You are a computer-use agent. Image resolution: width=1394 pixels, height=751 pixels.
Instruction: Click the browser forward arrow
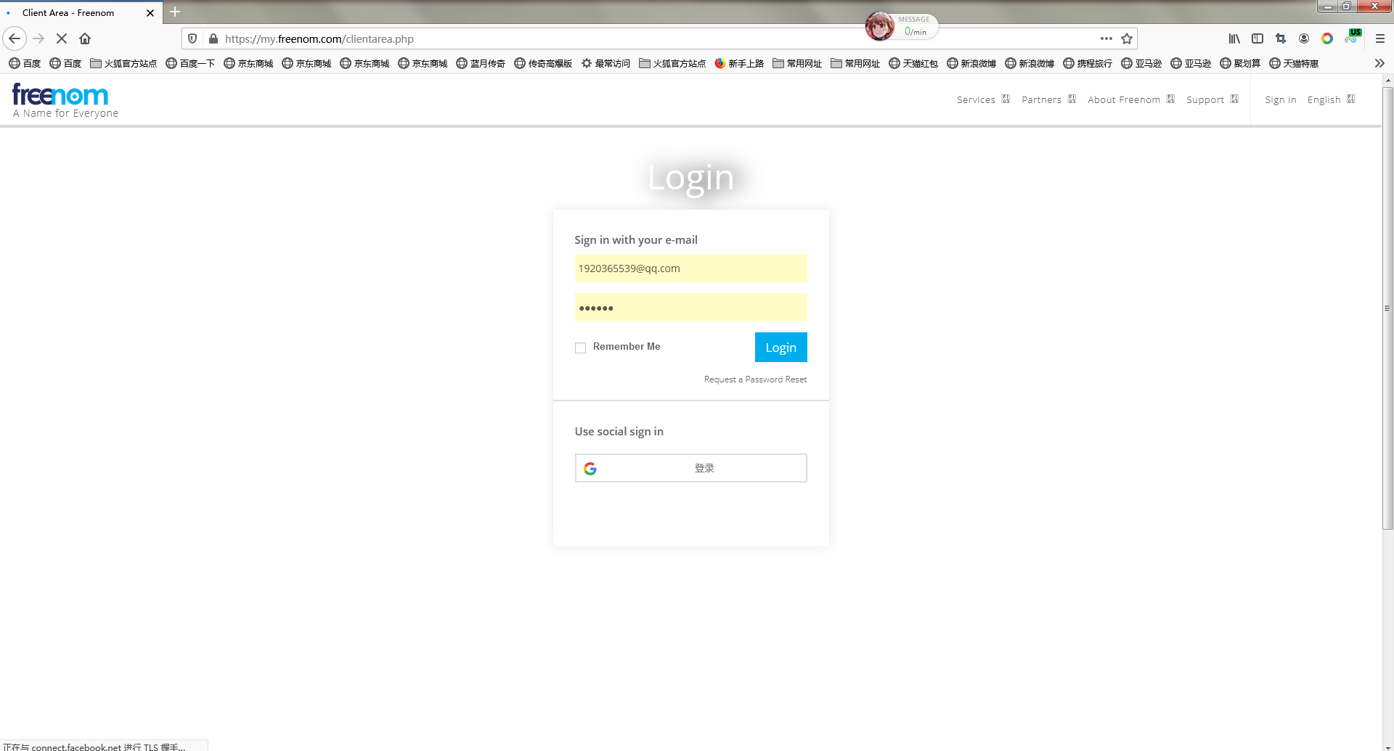tap(39, 38)
